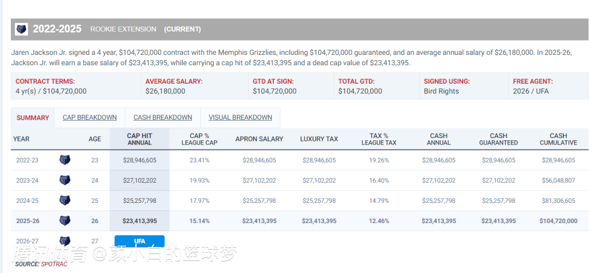Click the Cap % League Cap column header

click(200, 139)
